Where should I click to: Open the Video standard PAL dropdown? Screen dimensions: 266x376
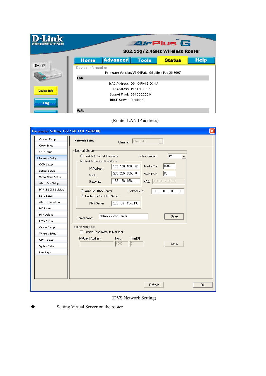click(x=177, y=156)
